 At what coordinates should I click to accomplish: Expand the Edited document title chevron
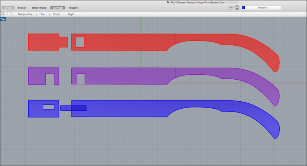(238, 2)
